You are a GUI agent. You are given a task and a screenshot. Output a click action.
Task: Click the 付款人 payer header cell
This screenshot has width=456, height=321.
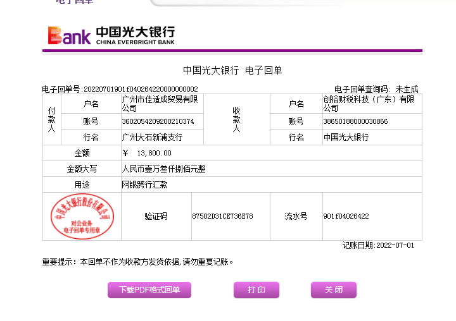[x=52, y=119]
